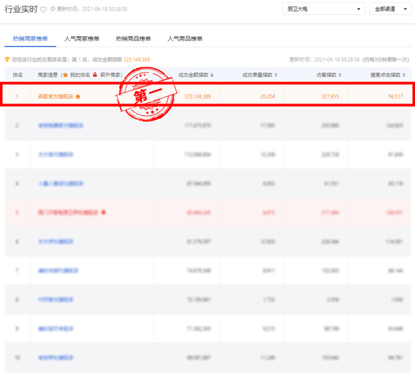
Task: Expand the 全部渠道 channel dropdown
Action: coord(391,9)
